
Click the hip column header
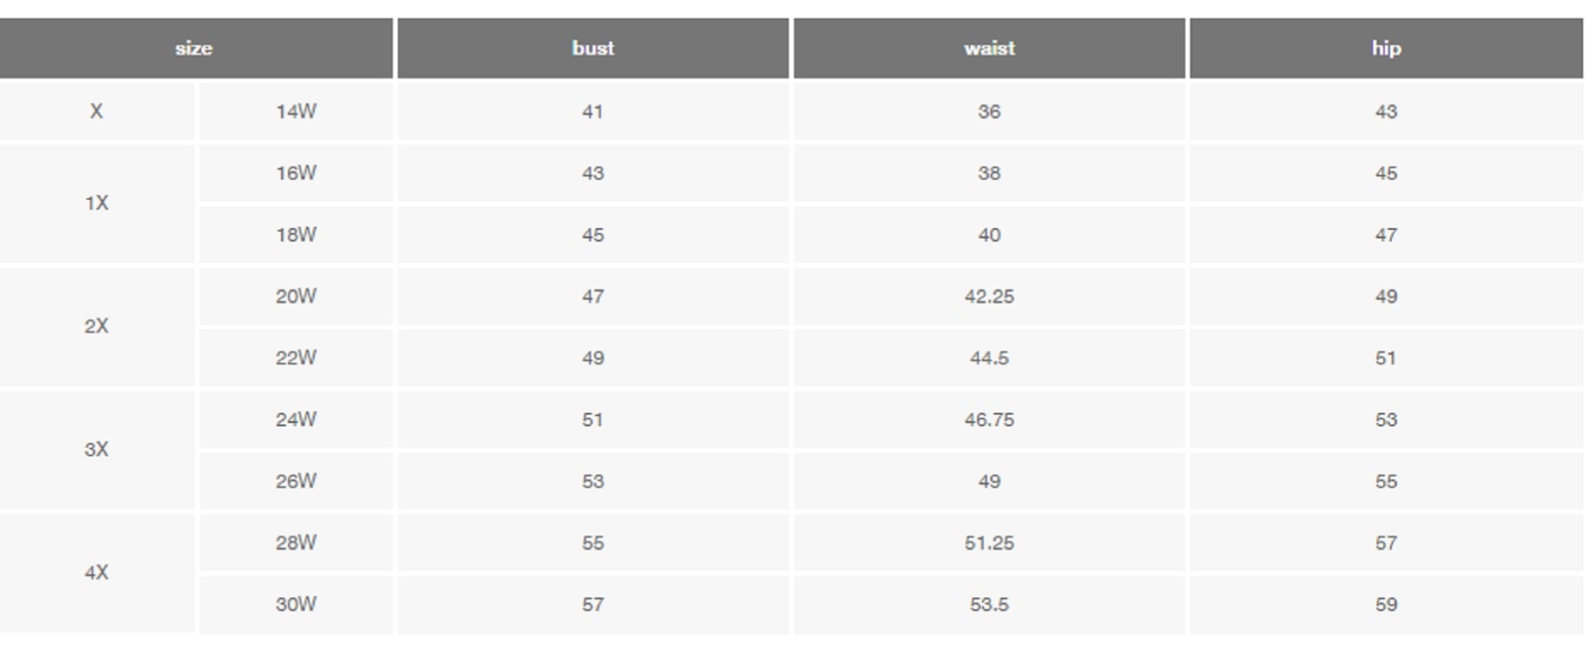[1386, 48]
